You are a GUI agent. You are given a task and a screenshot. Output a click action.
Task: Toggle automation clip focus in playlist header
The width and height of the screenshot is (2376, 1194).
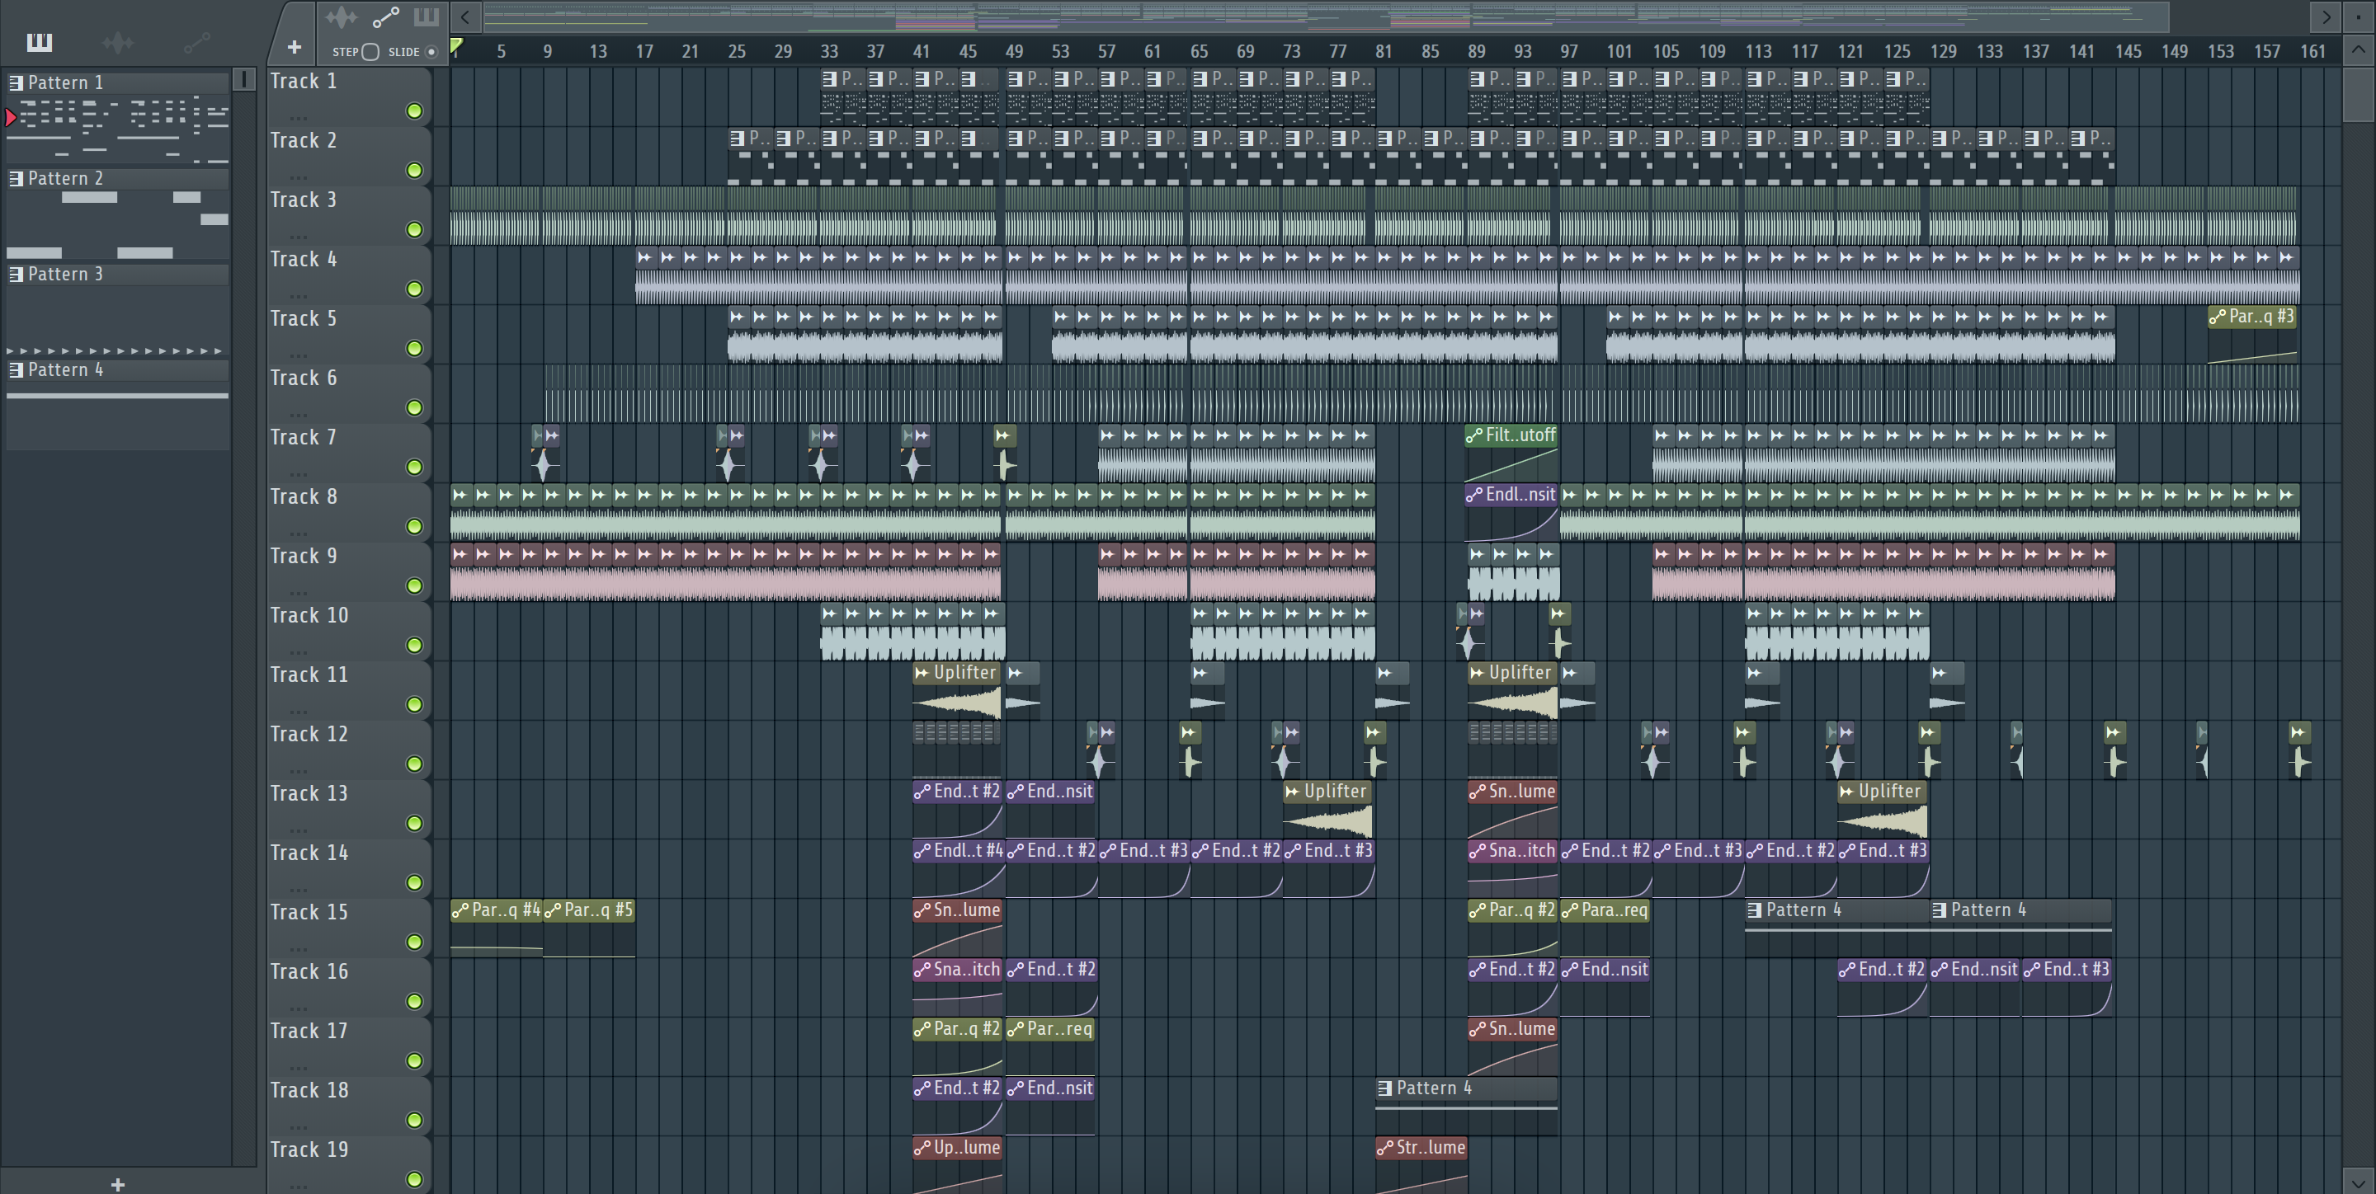[384, 16]
